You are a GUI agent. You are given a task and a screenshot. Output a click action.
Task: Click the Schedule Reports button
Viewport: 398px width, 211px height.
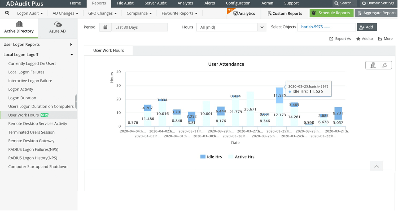tap(331, 13)
